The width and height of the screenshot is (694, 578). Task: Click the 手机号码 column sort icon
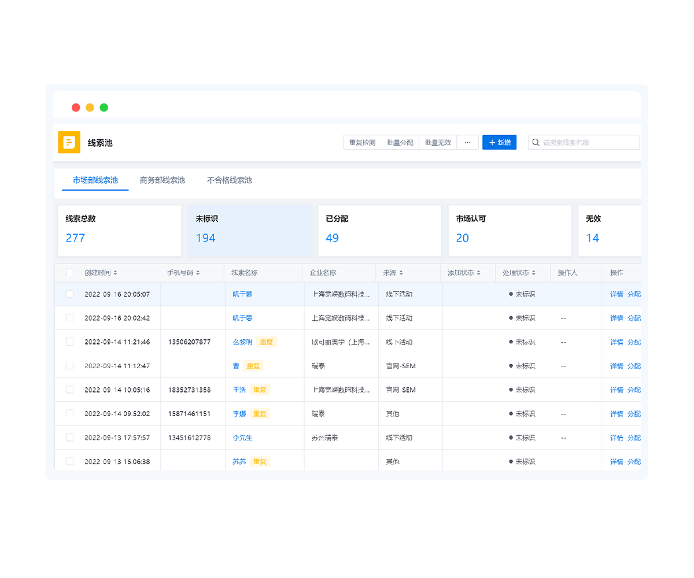198,273
